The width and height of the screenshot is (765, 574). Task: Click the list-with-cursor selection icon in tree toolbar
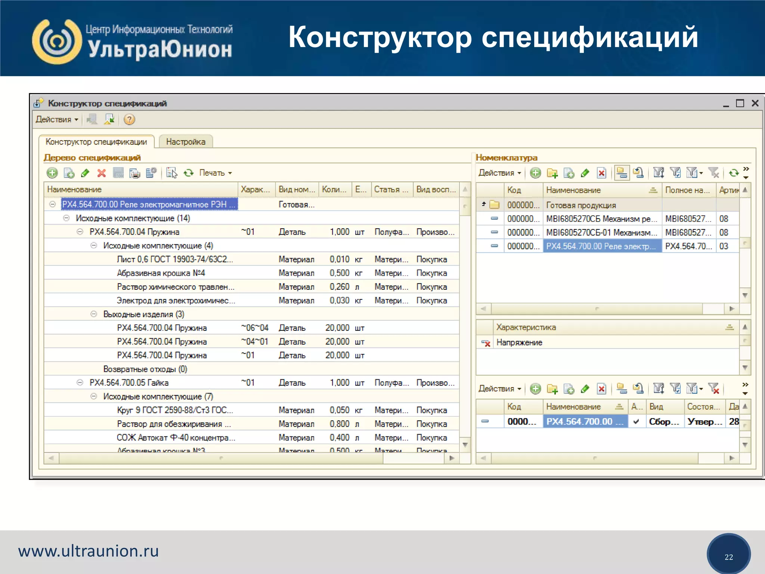[x=172, y=173]
